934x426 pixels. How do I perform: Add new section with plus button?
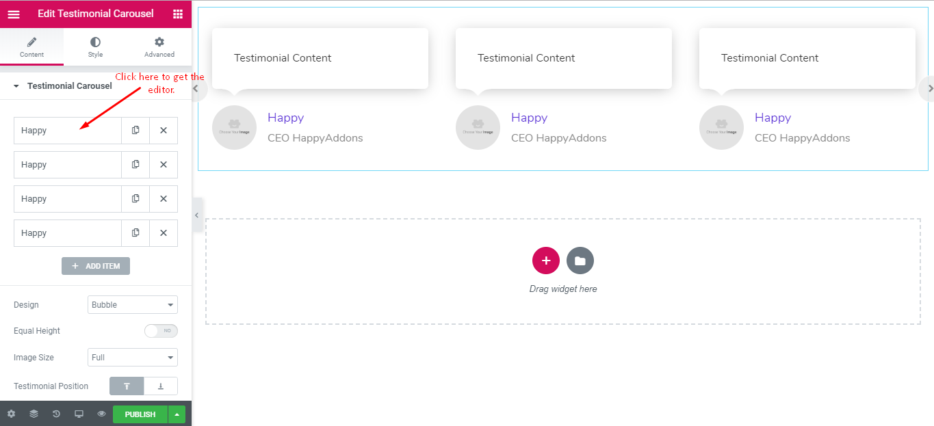(x=546, y=261)
